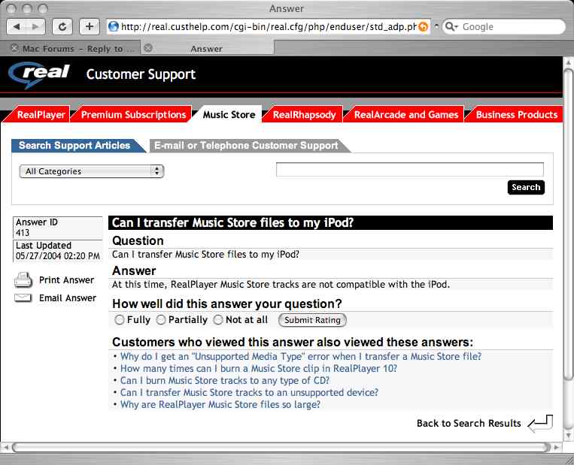Open the files so large answer link

220,405
